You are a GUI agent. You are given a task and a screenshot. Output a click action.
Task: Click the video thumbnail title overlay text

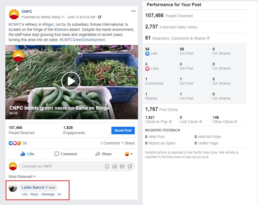[59, 108]
